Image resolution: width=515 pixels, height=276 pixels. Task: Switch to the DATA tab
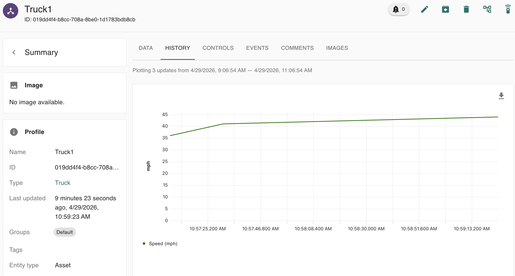(x=146, y=48)
